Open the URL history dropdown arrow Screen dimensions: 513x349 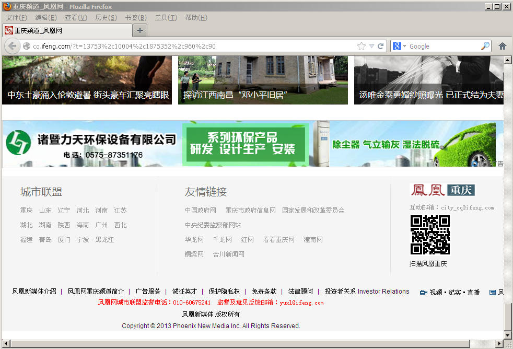pyautogui.click(x=371, y=46)
